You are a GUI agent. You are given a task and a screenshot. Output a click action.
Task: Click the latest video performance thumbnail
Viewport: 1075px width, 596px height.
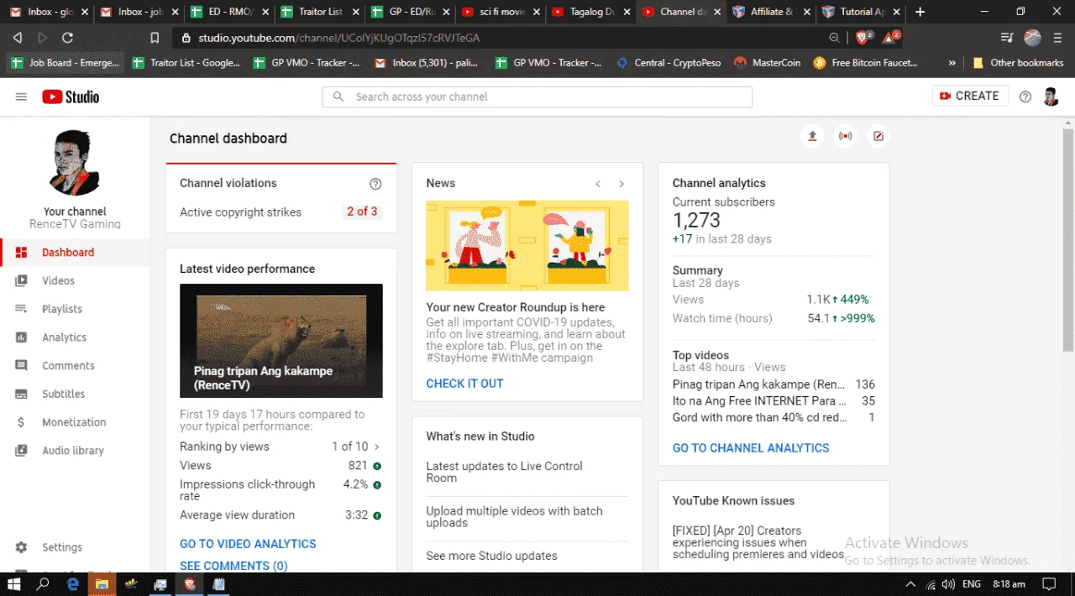tap(281, 341)
